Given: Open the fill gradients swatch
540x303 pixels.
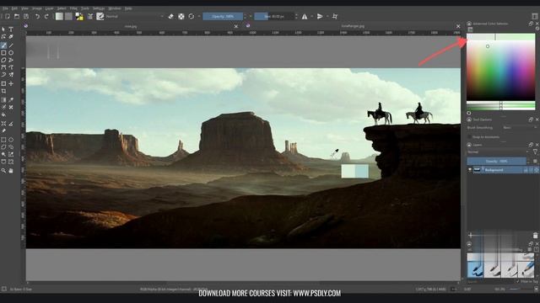Looking at the screenshot, I should 59,16.
